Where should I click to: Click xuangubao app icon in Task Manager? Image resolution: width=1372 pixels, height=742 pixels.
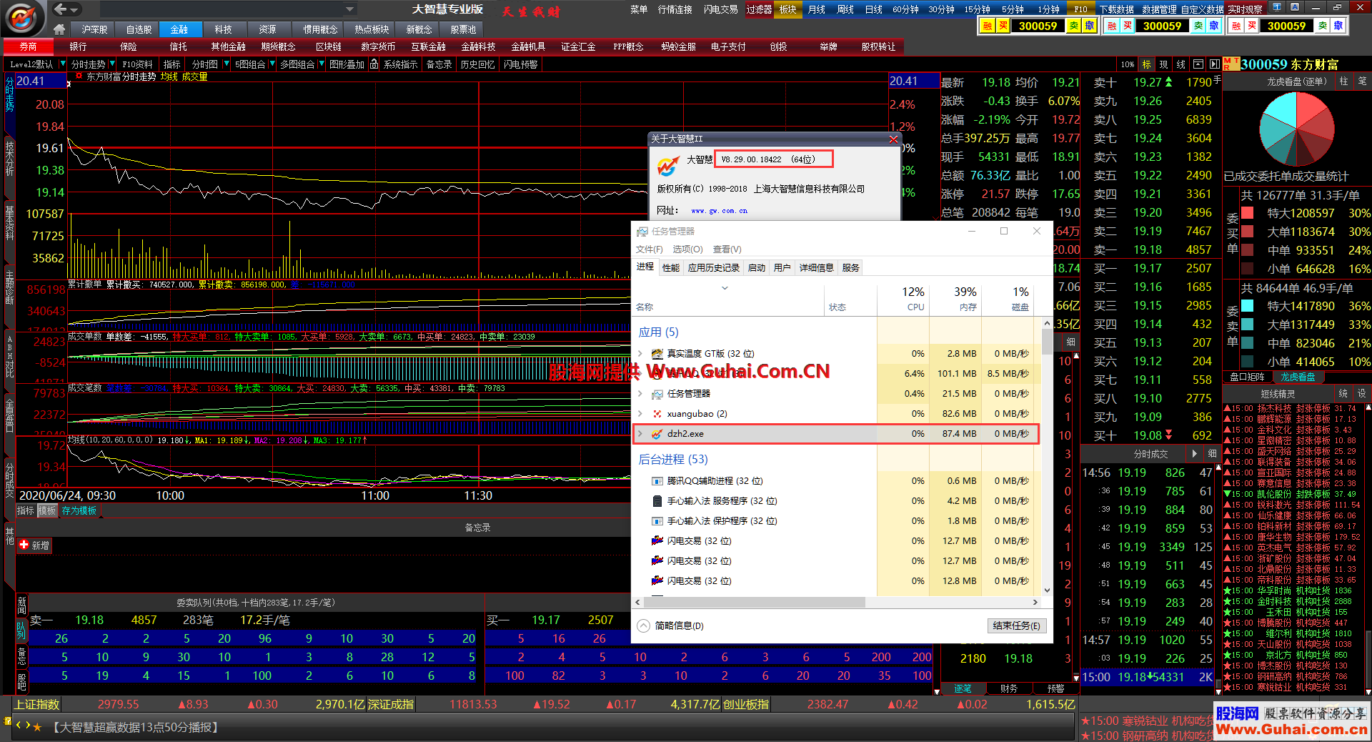[657, 414]
